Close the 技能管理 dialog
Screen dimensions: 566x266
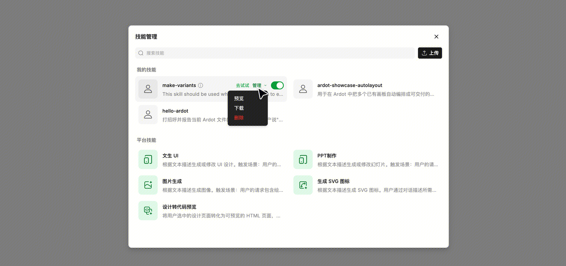pos(436,37)
